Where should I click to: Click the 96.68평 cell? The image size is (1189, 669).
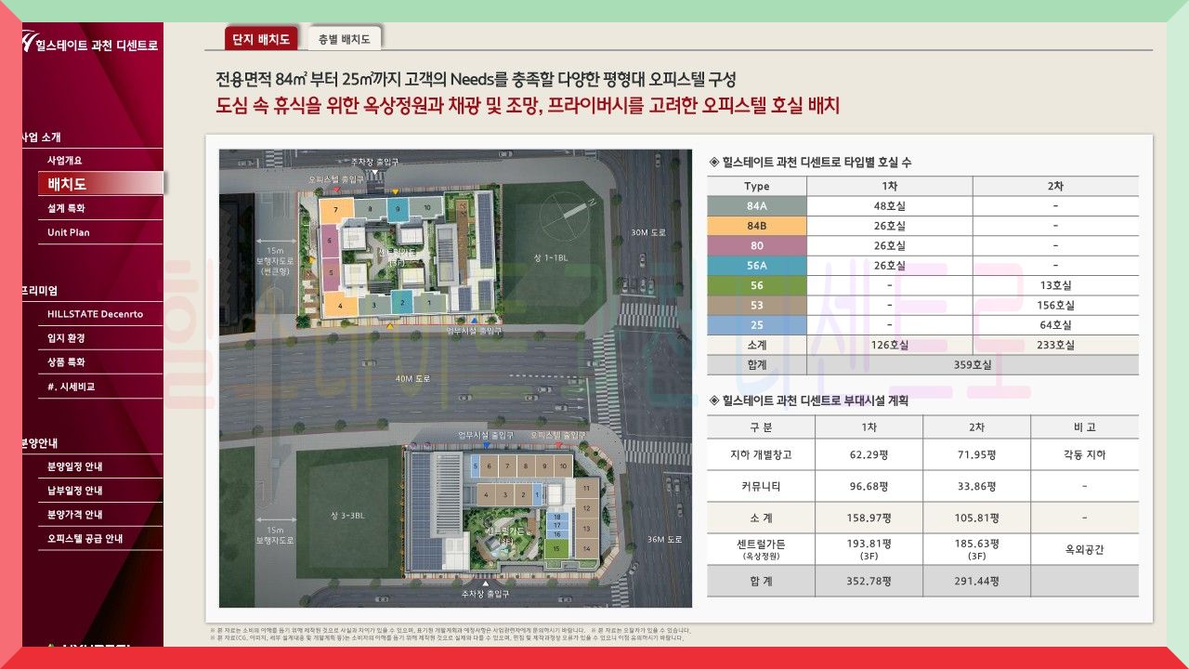tap(869, 486)
